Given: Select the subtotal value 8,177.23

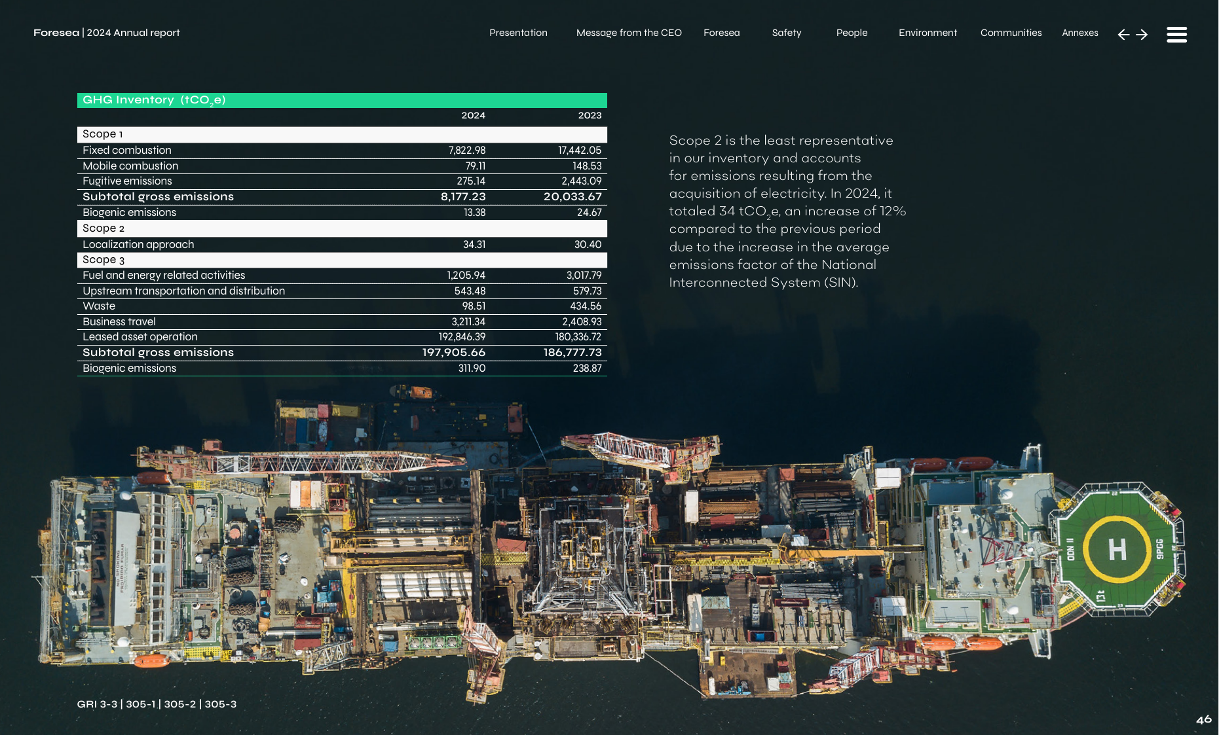Looking at the screenshot, I should (x=463, y=196).
